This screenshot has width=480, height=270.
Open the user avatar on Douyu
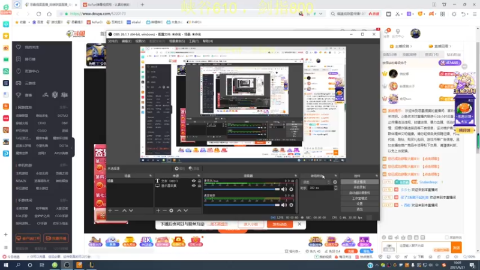pos(415,34)
